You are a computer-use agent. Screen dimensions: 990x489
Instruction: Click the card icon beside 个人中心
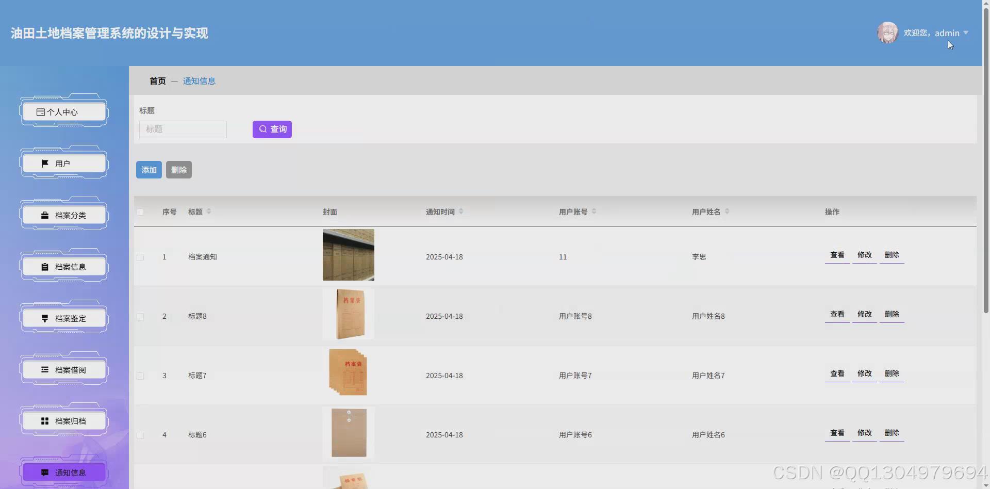click(x=41, y=112)
